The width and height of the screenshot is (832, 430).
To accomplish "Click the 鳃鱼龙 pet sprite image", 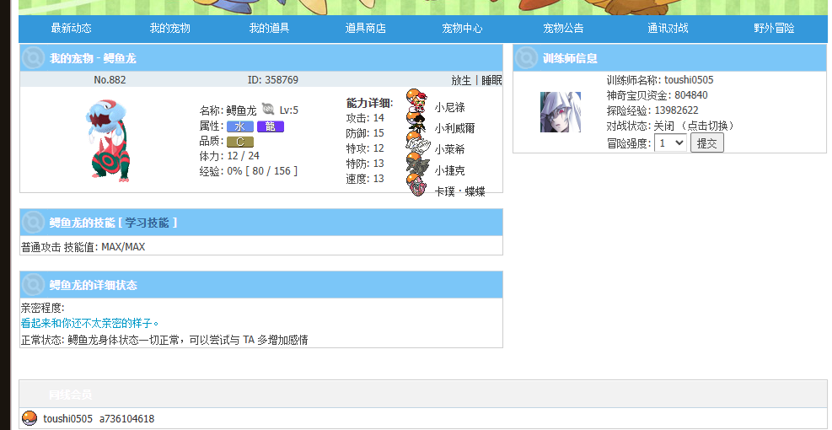I will pyautogui.click(x=108, y=140).
